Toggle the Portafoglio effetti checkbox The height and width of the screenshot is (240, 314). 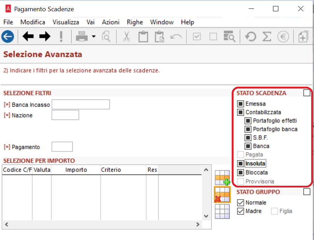248,121
